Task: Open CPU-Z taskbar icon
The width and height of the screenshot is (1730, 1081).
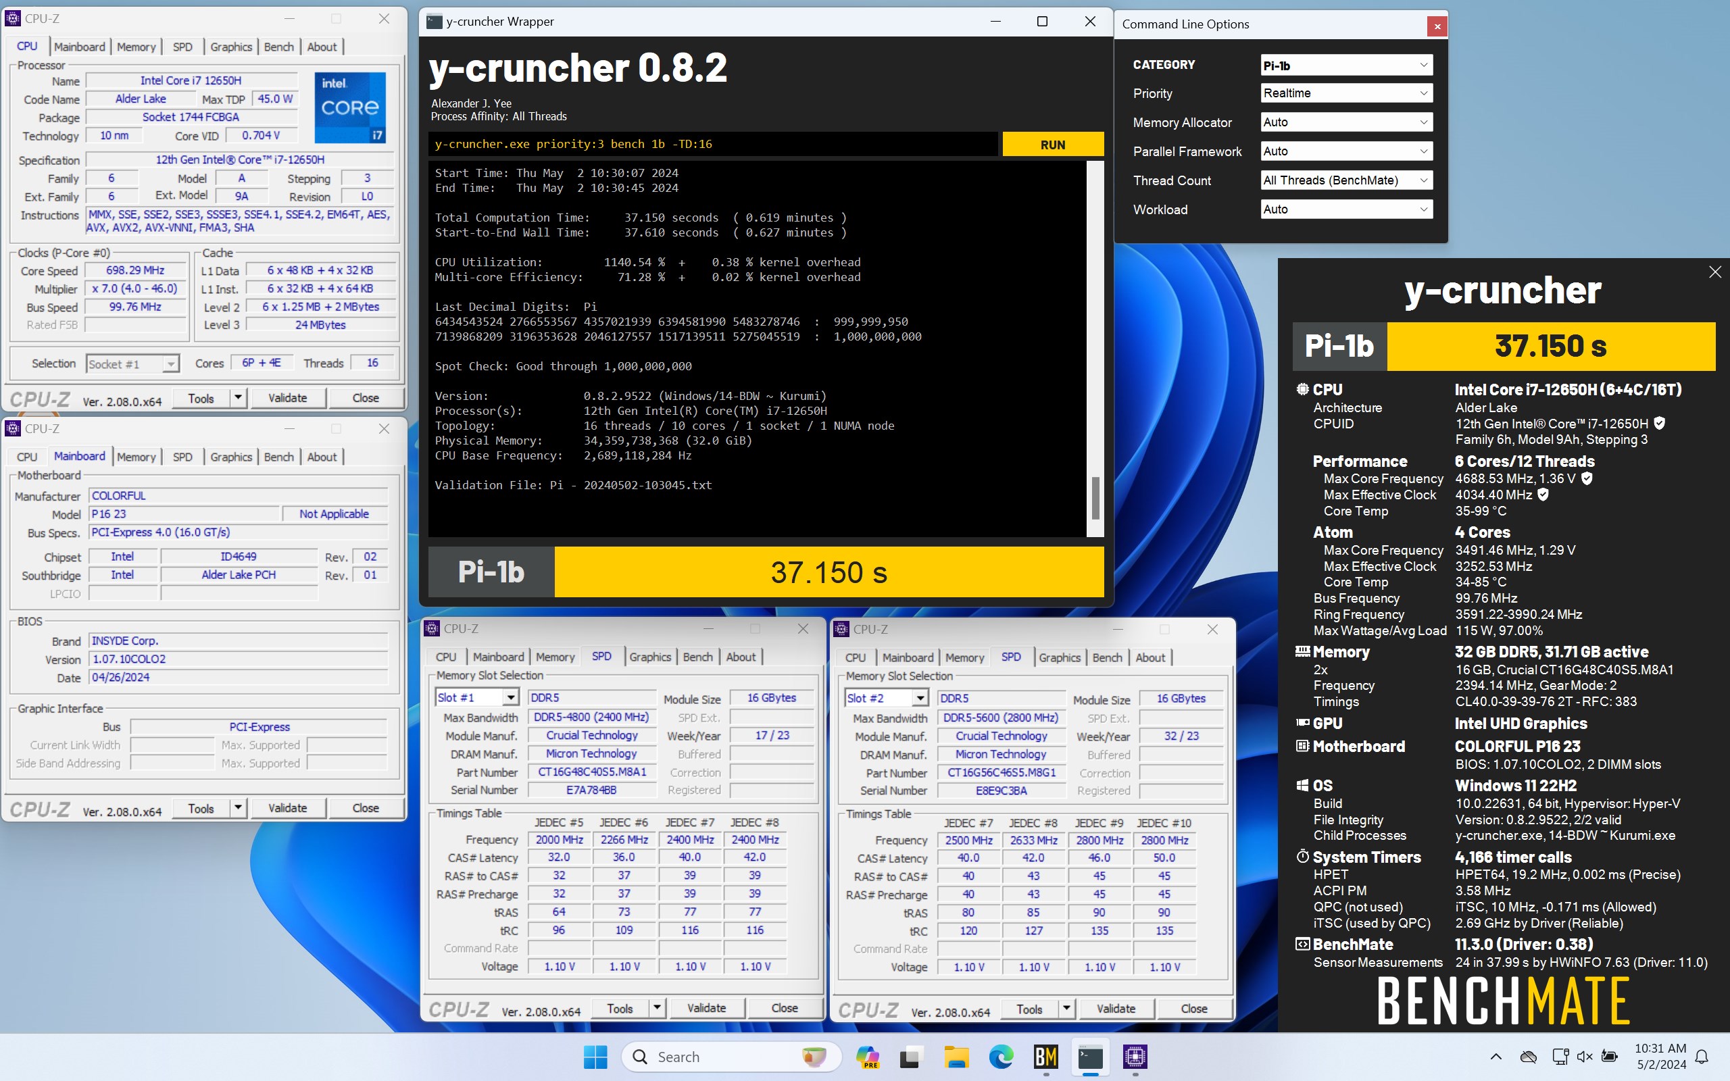Action: [1135, 1057]
